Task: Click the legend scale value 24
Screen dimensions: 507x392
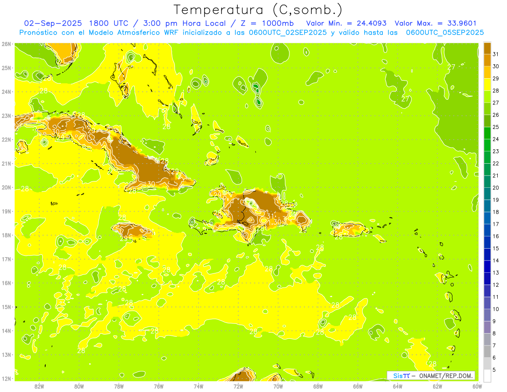Action: pyautogui.click(x=496, y=139)
